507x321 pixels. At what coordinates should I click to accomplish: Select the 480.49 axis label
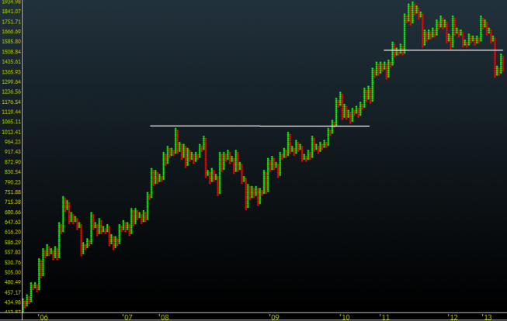tap(12, 282)
